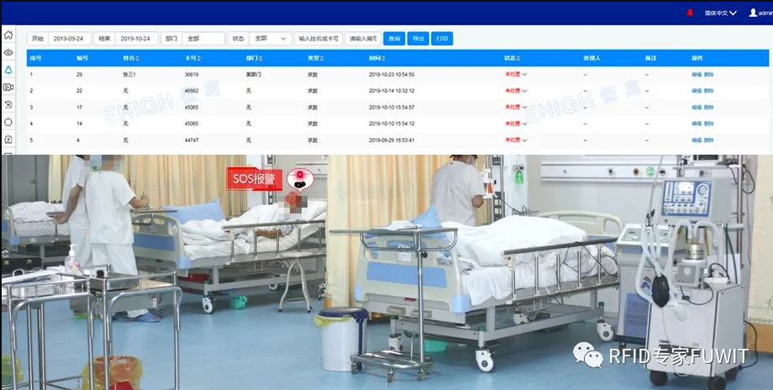Open the video camera sidebar icon
Screen dimensions: 773x390
[8, 87]
